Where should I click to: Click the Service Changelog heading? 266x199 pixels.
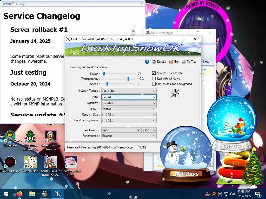[x=42, y=16]
